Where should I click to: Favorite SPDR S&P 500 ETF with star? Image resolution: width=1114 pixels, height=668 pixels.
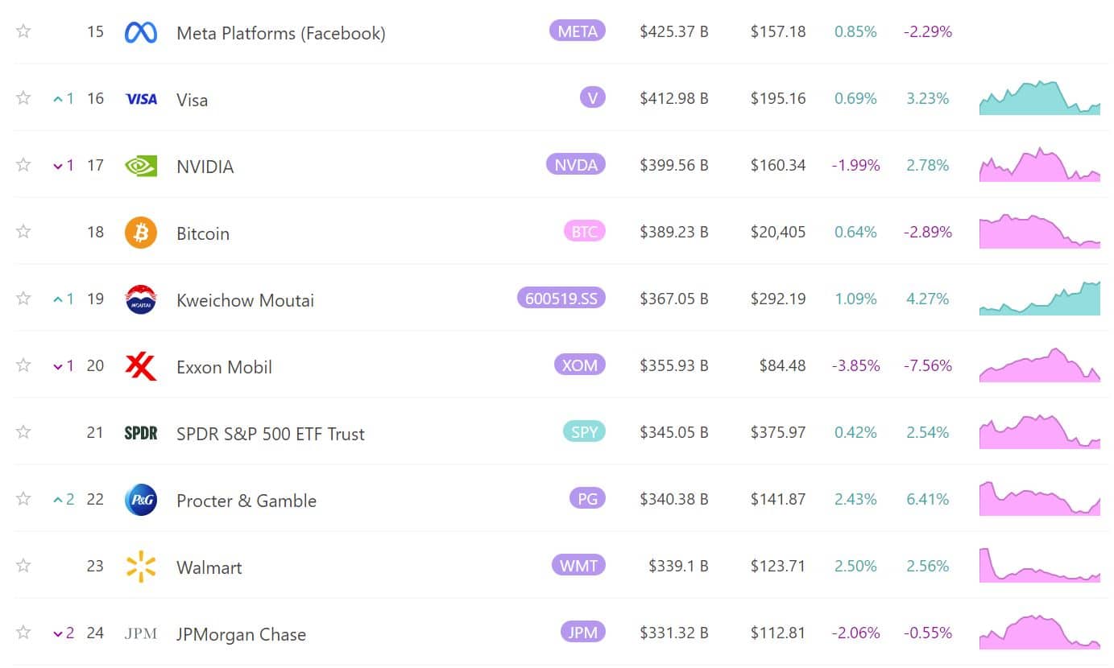(23, 432)
